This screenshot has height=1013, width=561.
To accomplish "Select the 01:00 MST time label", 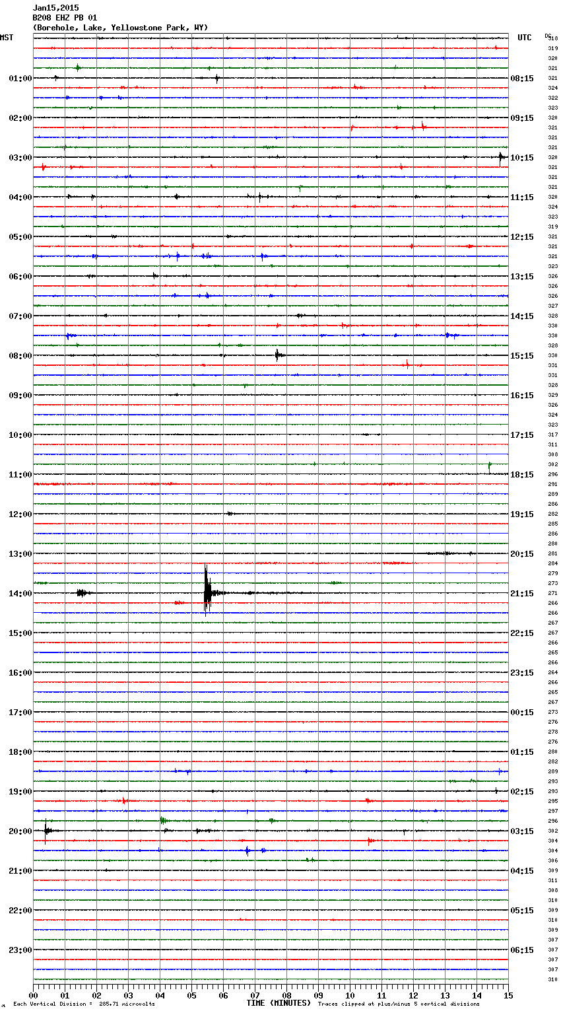I will pyautogui.click(x=20, y=79).
